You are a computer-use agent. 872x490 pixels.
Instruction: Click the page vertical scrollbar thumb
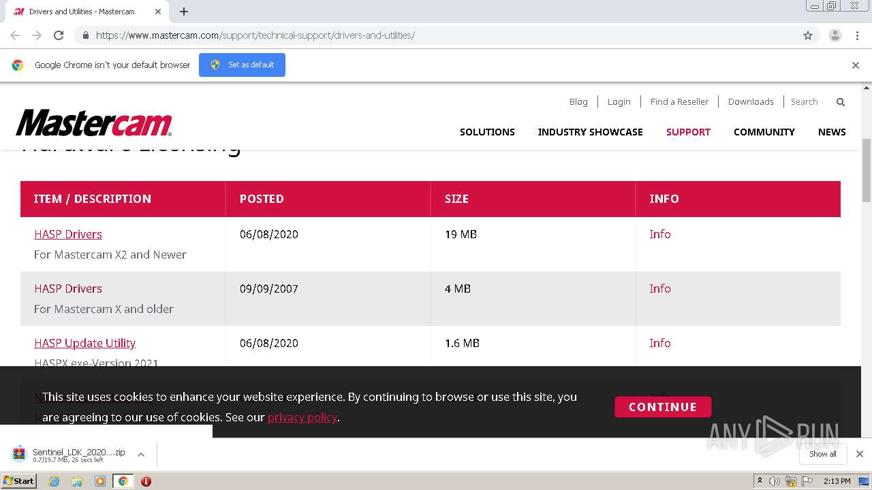coord(867,170)
